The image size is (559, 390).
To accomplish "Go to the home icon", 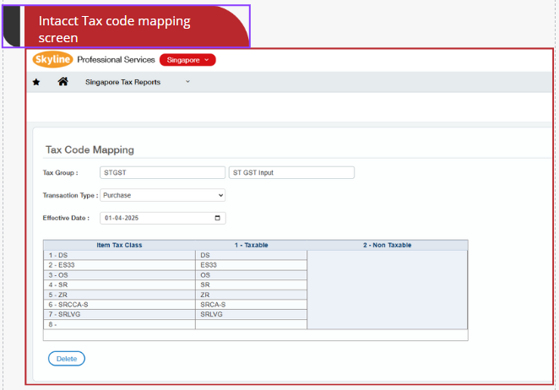I will (x=62, y=82).
